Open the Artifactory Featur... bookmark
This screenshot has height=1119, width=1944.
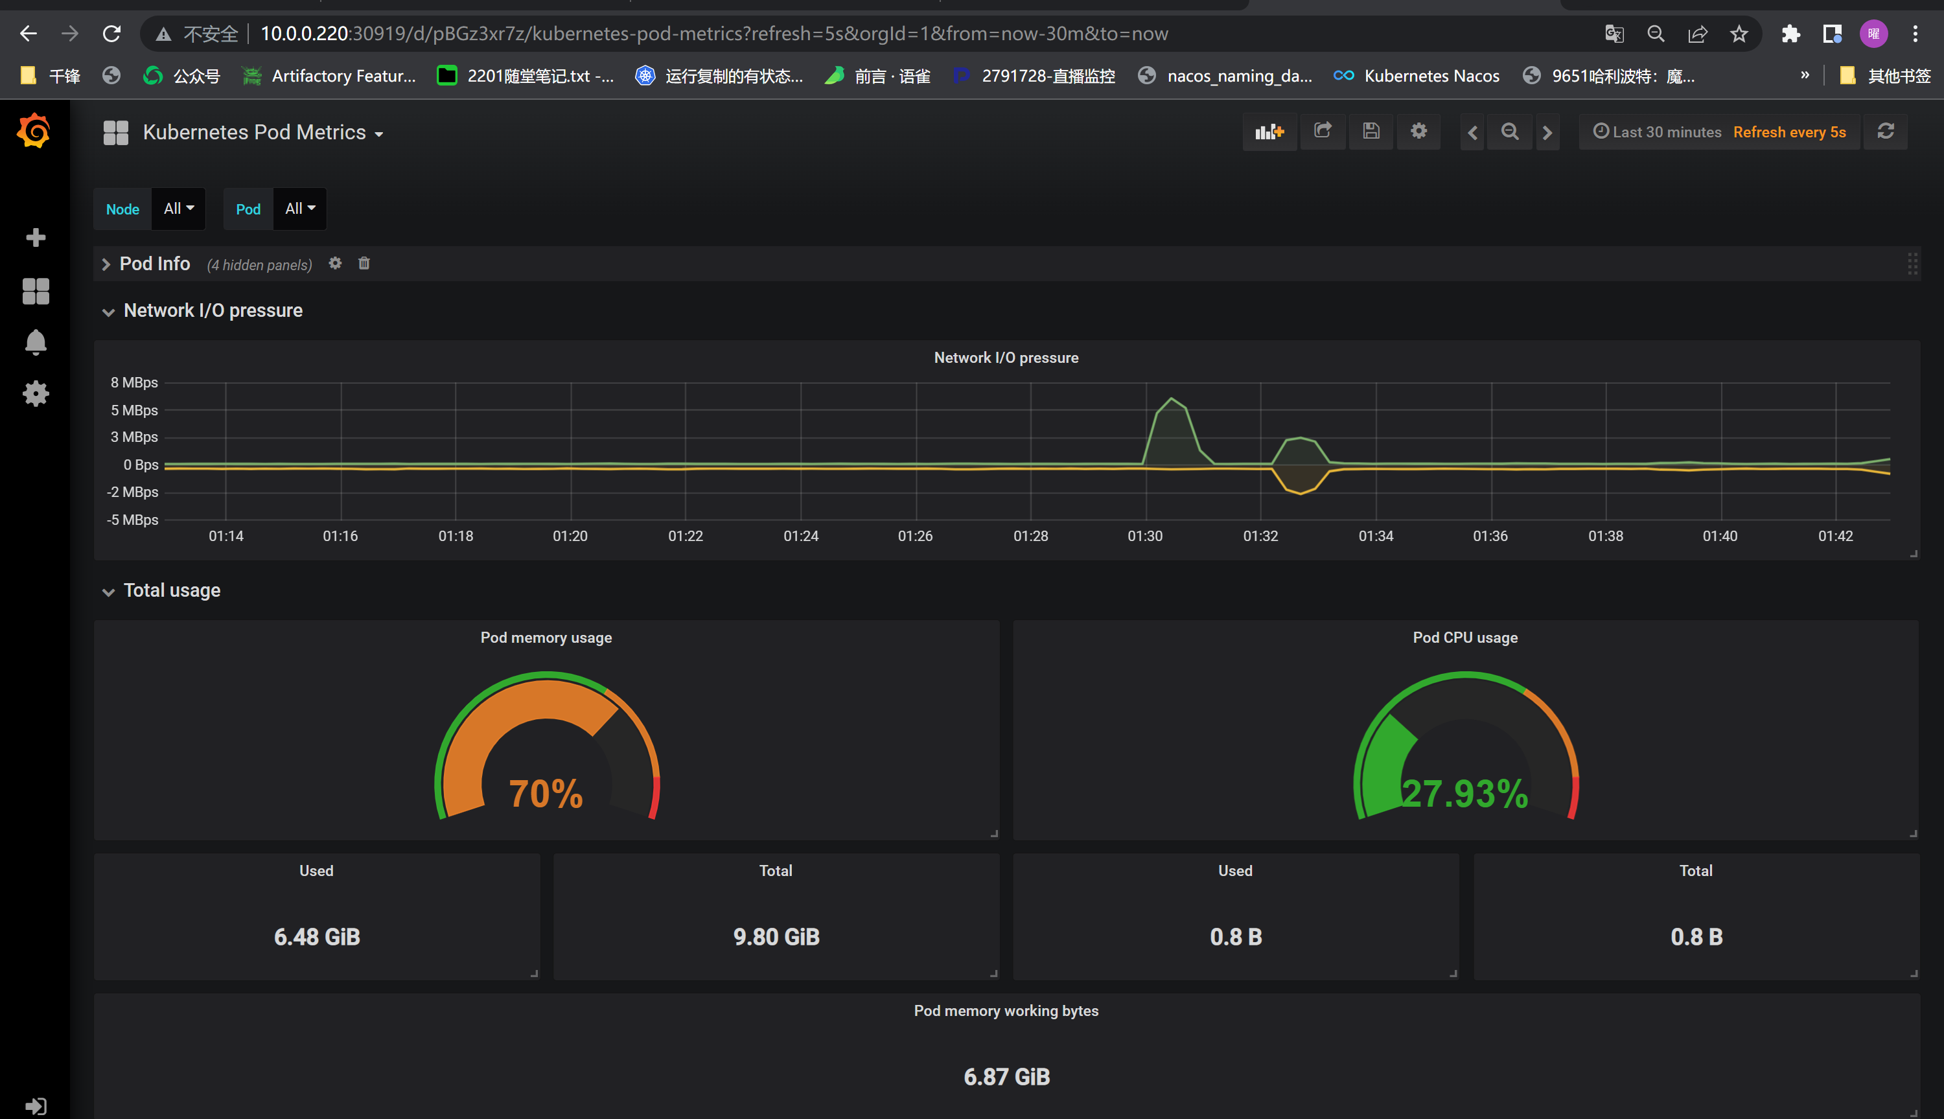coord(329,75)
